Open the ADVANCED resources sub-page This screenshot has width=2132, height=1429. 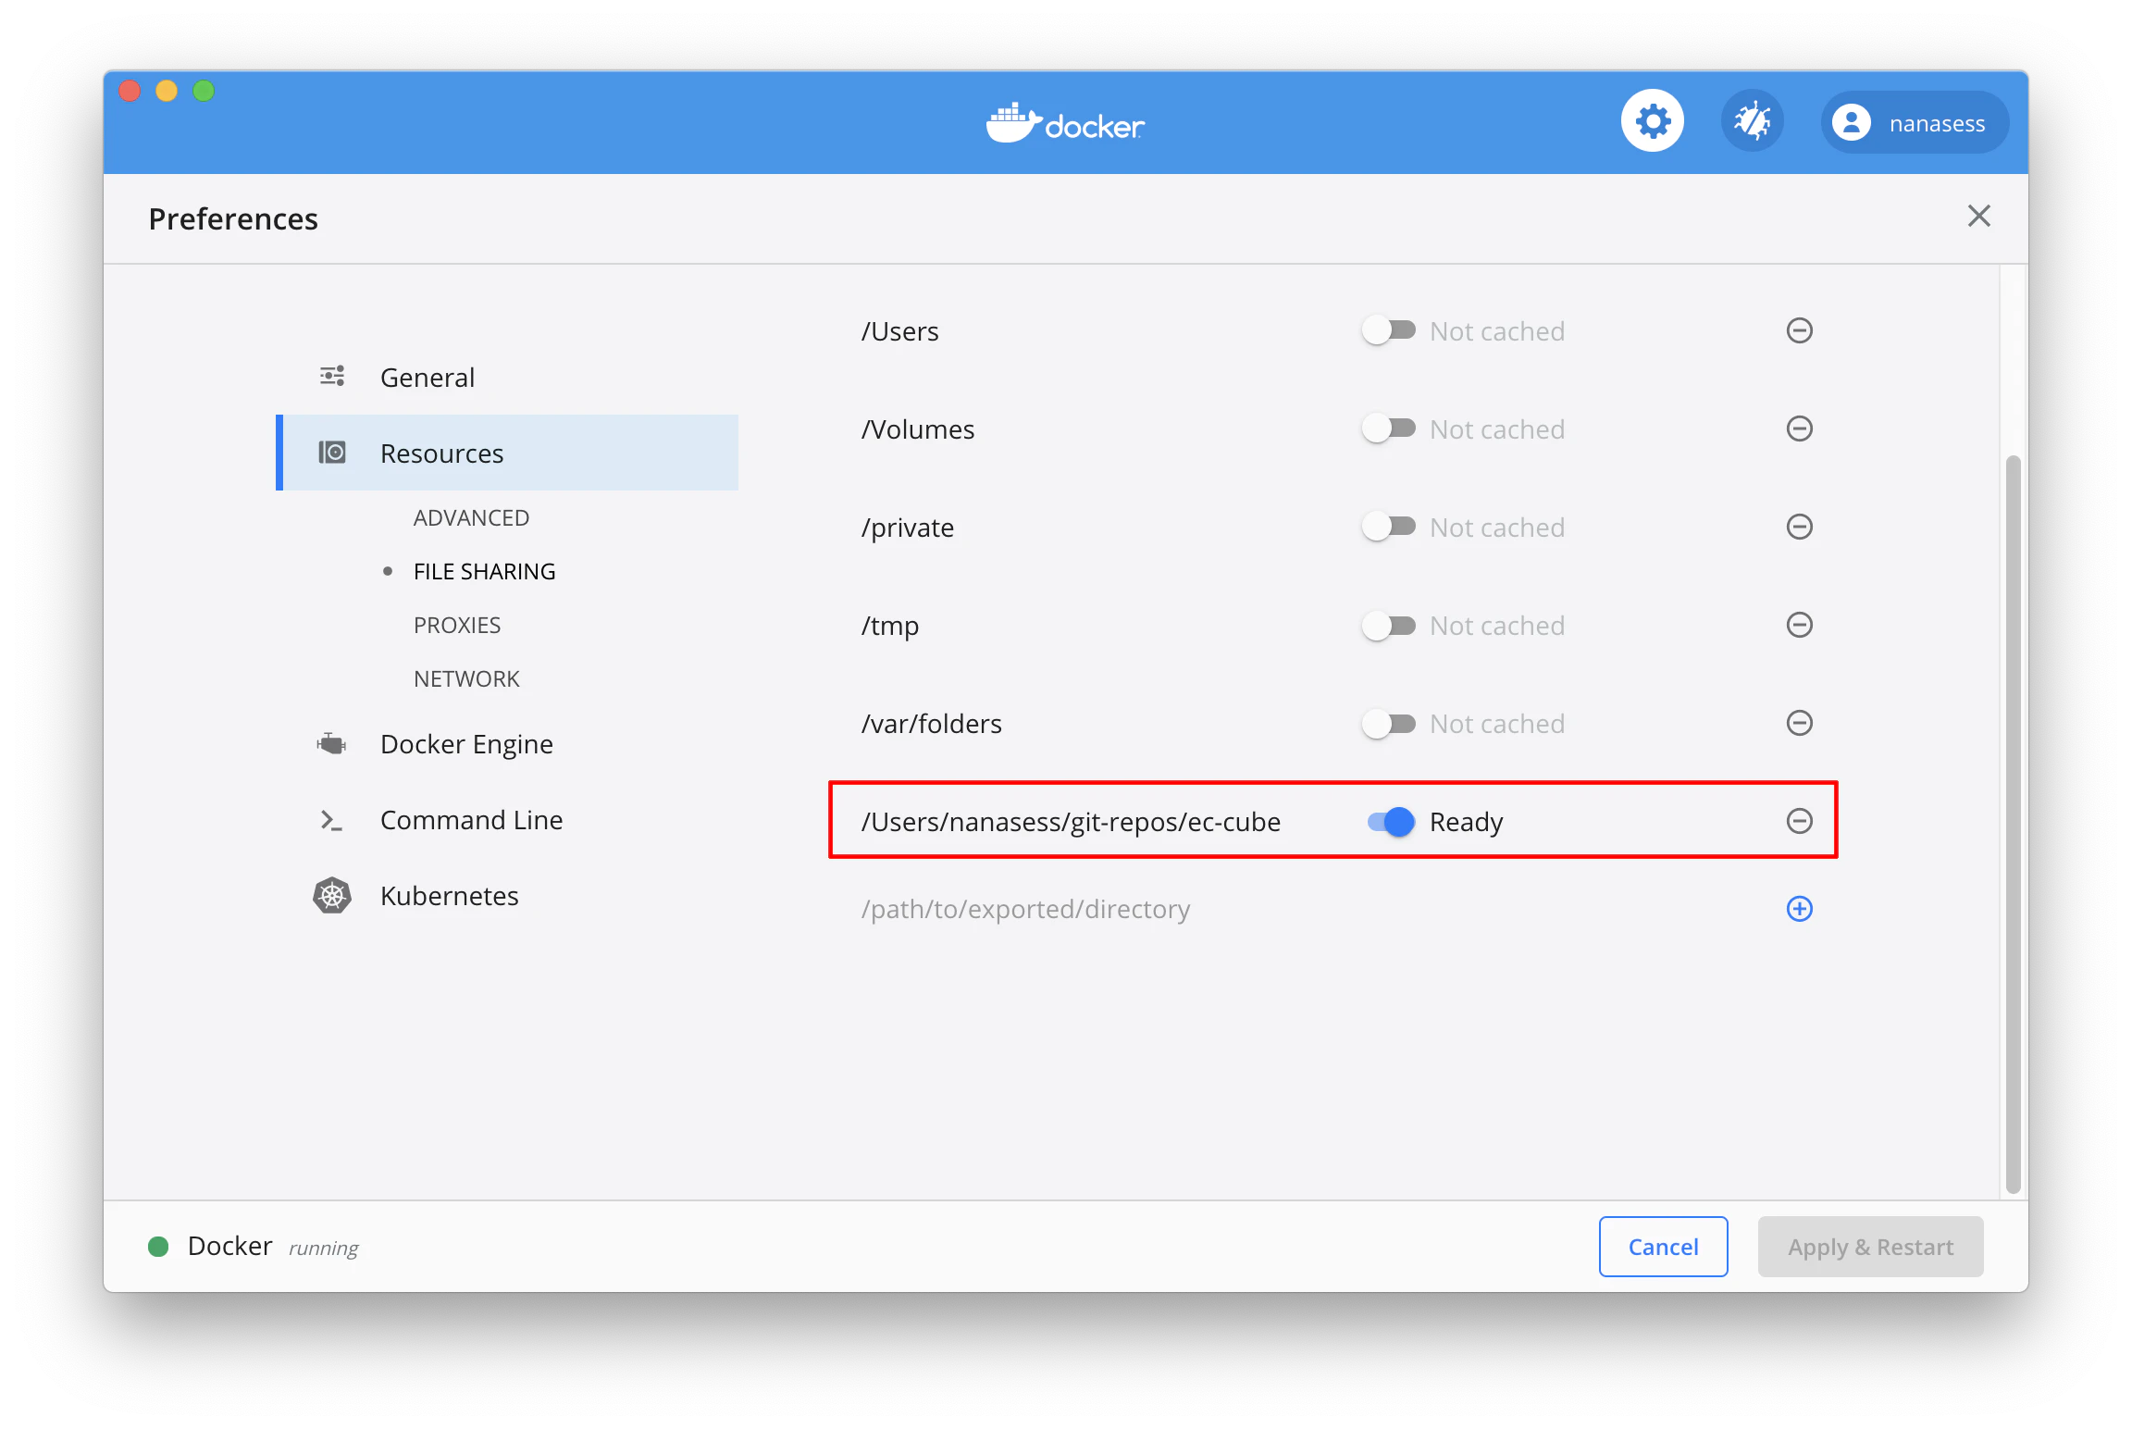click(x=471, y=517)
